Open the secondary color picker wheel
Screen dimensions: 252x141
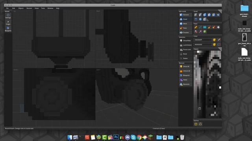[214, 45]
